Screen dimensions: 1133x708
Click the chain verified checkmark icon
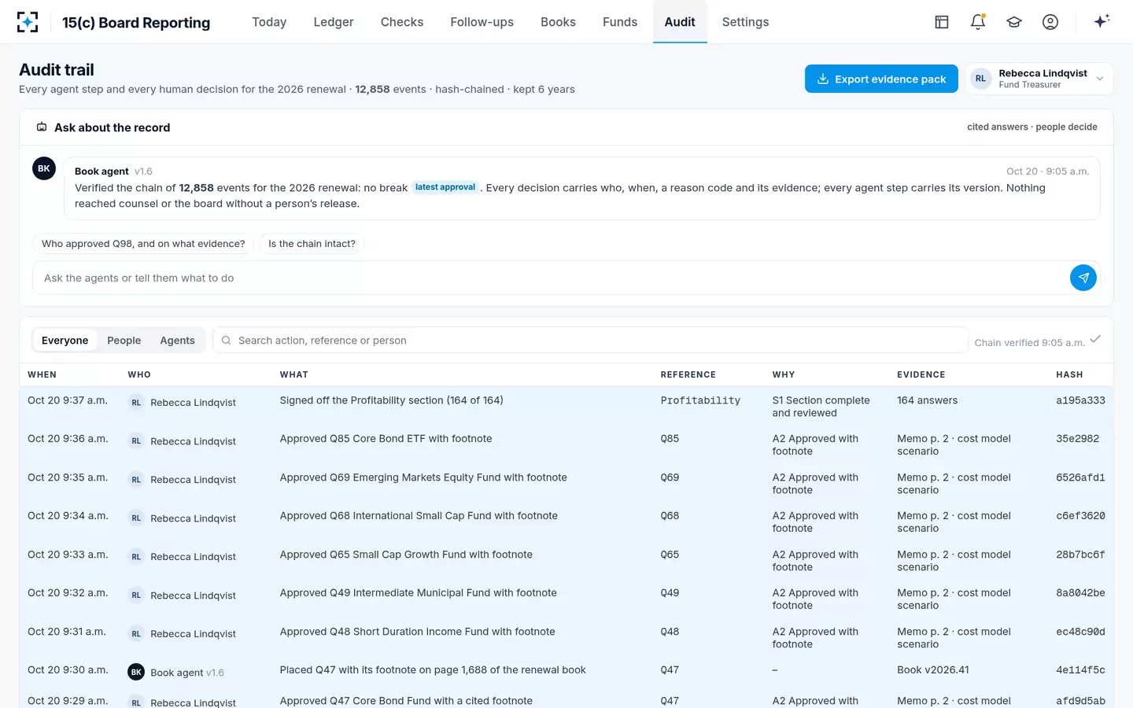click(x=1095, y=339)
